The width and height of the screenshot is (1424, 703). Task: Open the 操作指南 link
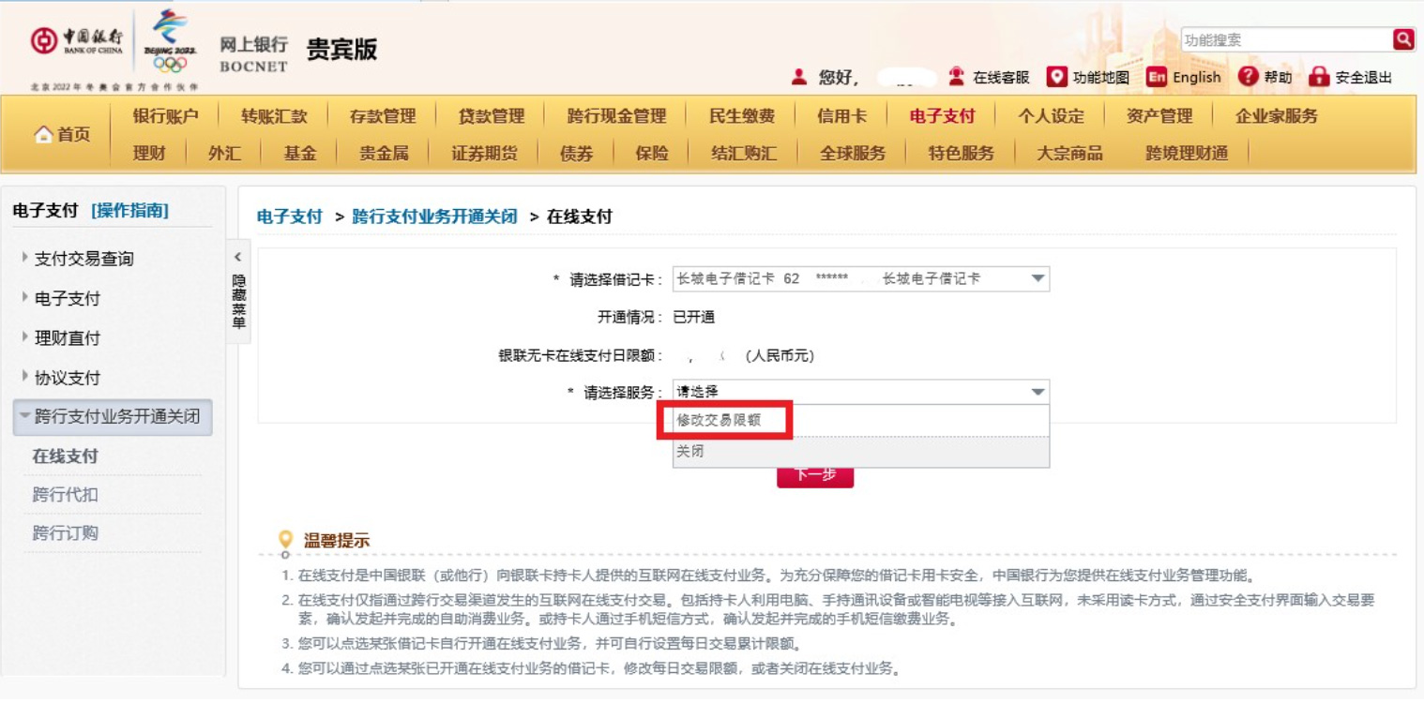coord(129,211)
